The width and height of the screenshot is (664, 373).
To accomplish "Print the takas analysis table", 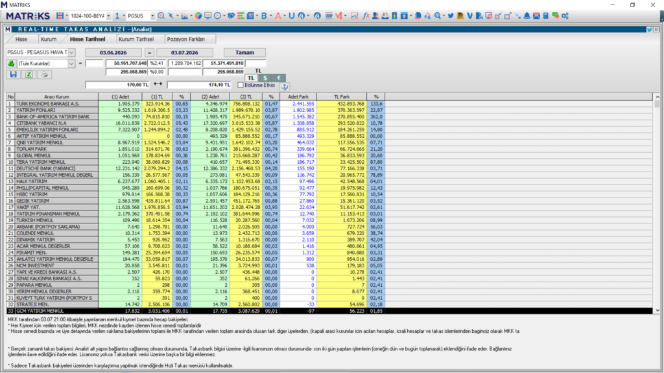I will 44,74.
